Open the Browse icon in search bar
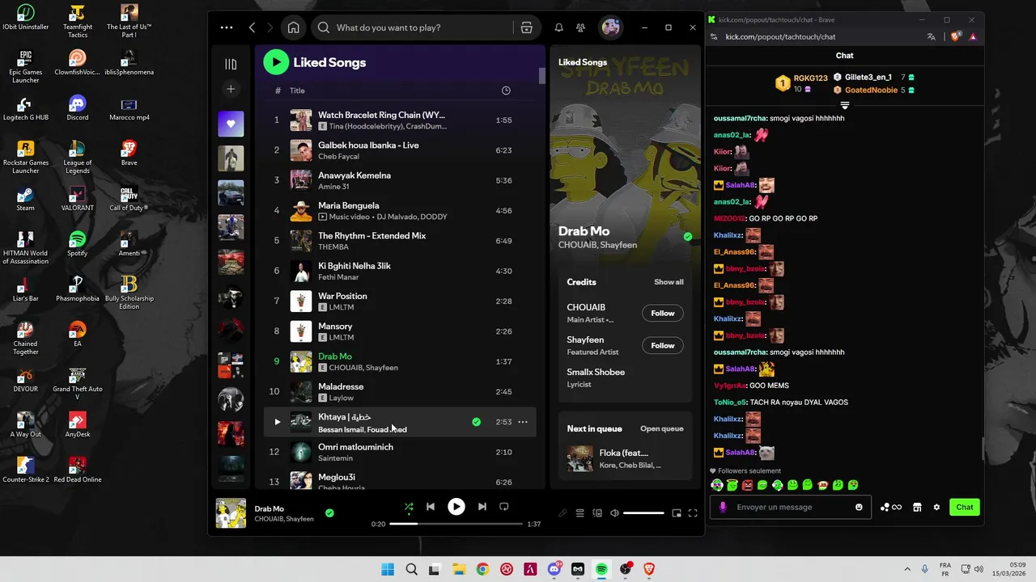This screenshot has width=1036, height=582. (527, 27)
